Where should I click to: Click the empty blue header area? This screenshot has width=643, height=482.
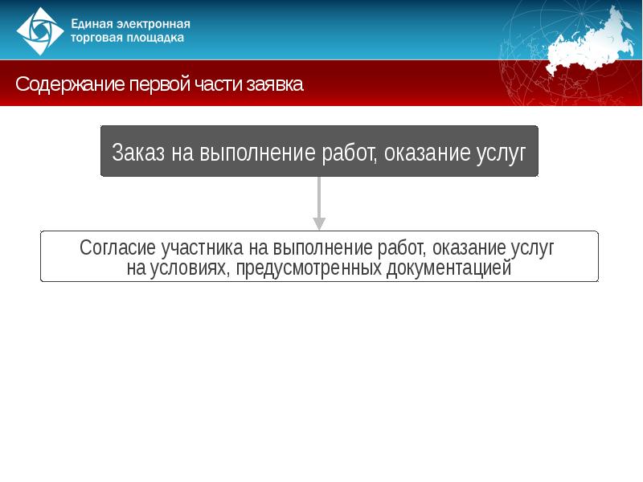tap(338, 30)
